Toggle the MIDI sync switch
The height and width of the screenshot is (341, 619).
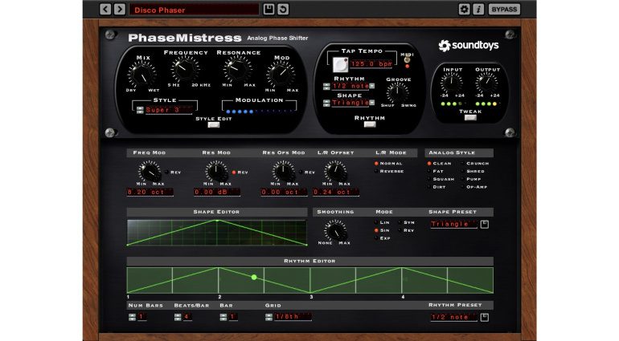tap(407, 60)
